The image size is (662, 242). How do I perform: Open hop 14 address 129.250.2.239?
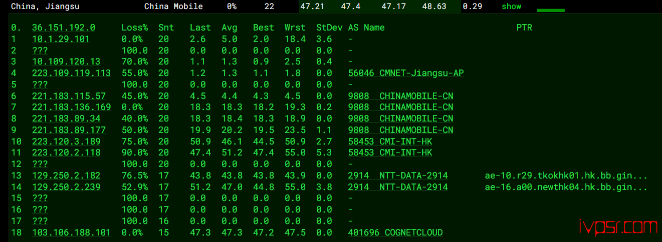[x=66, y=187]
